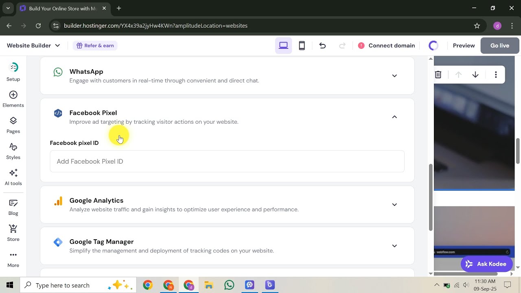Open the Windows Start menu
This screenshot has width=521, height=293.
[10, 285]
